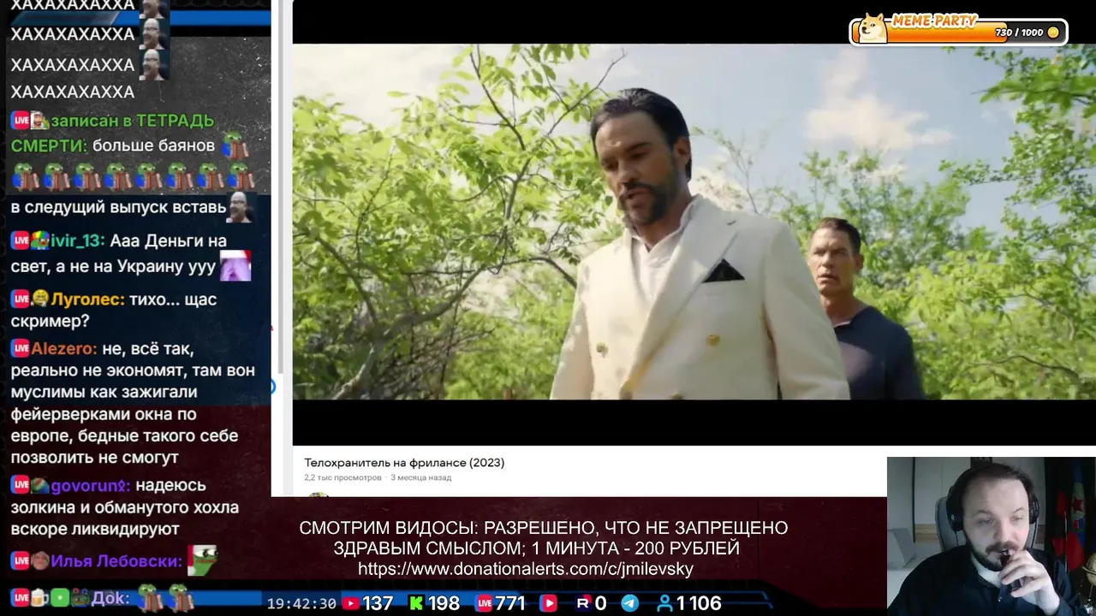Click the green Kick viewer count icon
The height and width of the screenshot is (616, 1096).
pyautogui.click(x=417, y=603)
